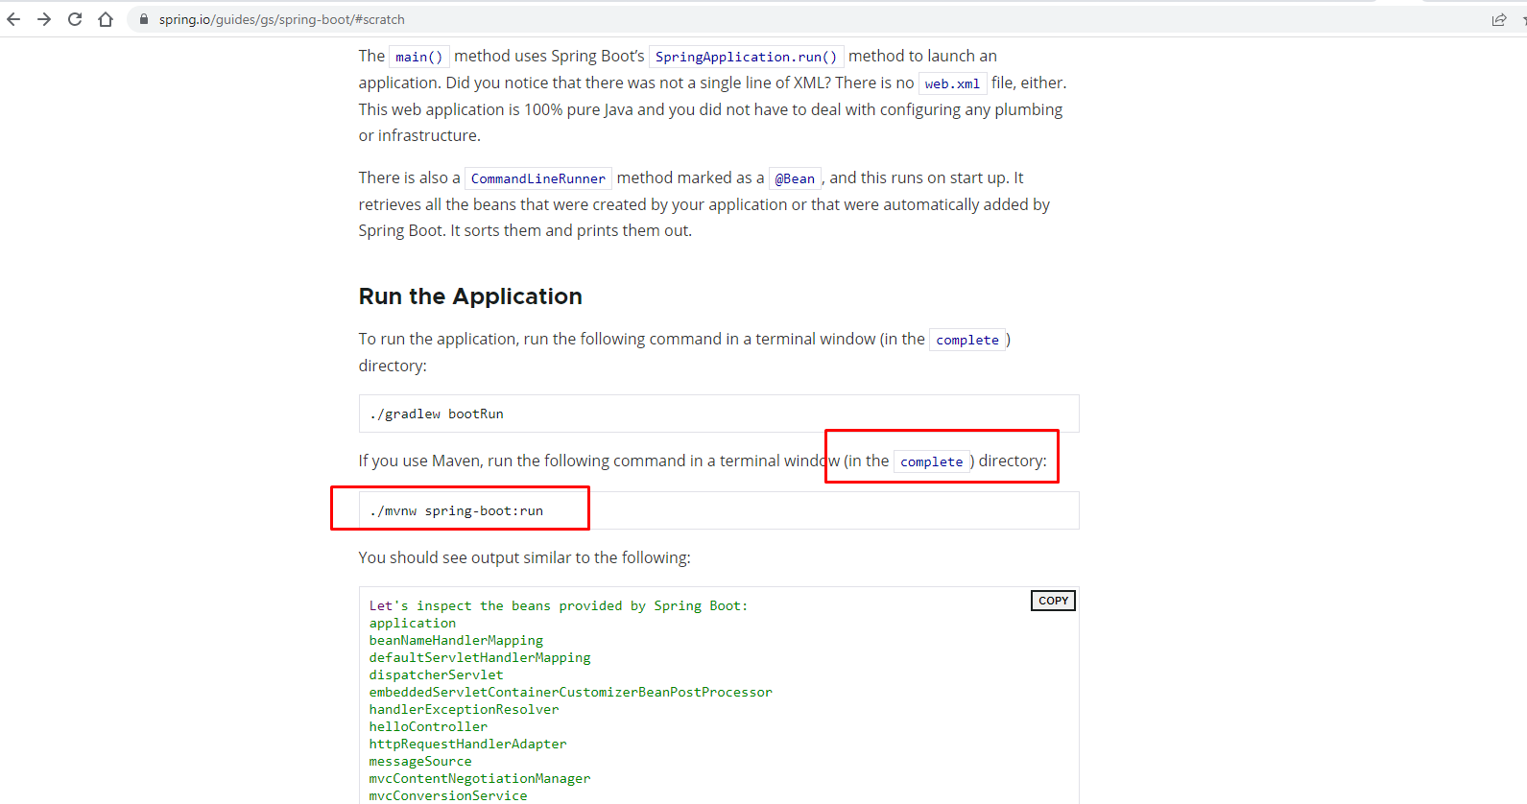1527x804 pixels.
Task: Share this page using the share icon
Action: 1499,19
